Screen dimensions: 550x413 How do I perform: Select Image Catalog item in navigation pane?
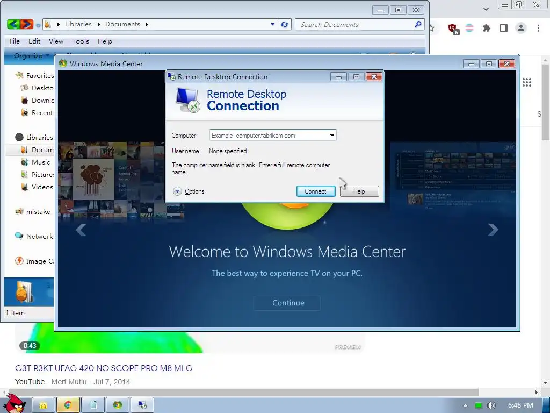(x=34, y=261)
